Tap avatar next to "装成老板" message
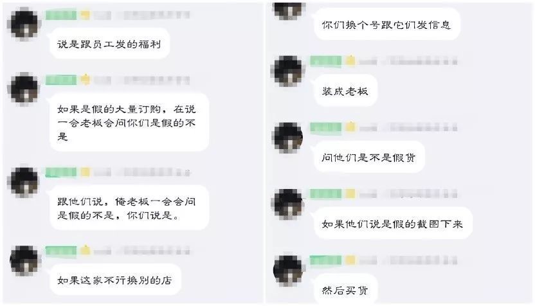 (x=287, y=71)
